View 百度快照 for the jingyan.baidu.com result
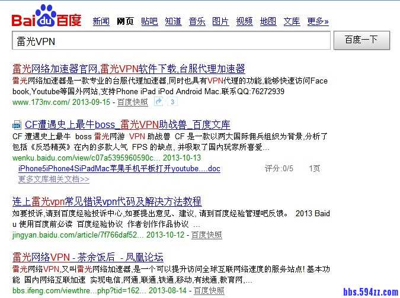Image resolution: width=400 pixels, height=298 pixels. (x=207, y=235)
